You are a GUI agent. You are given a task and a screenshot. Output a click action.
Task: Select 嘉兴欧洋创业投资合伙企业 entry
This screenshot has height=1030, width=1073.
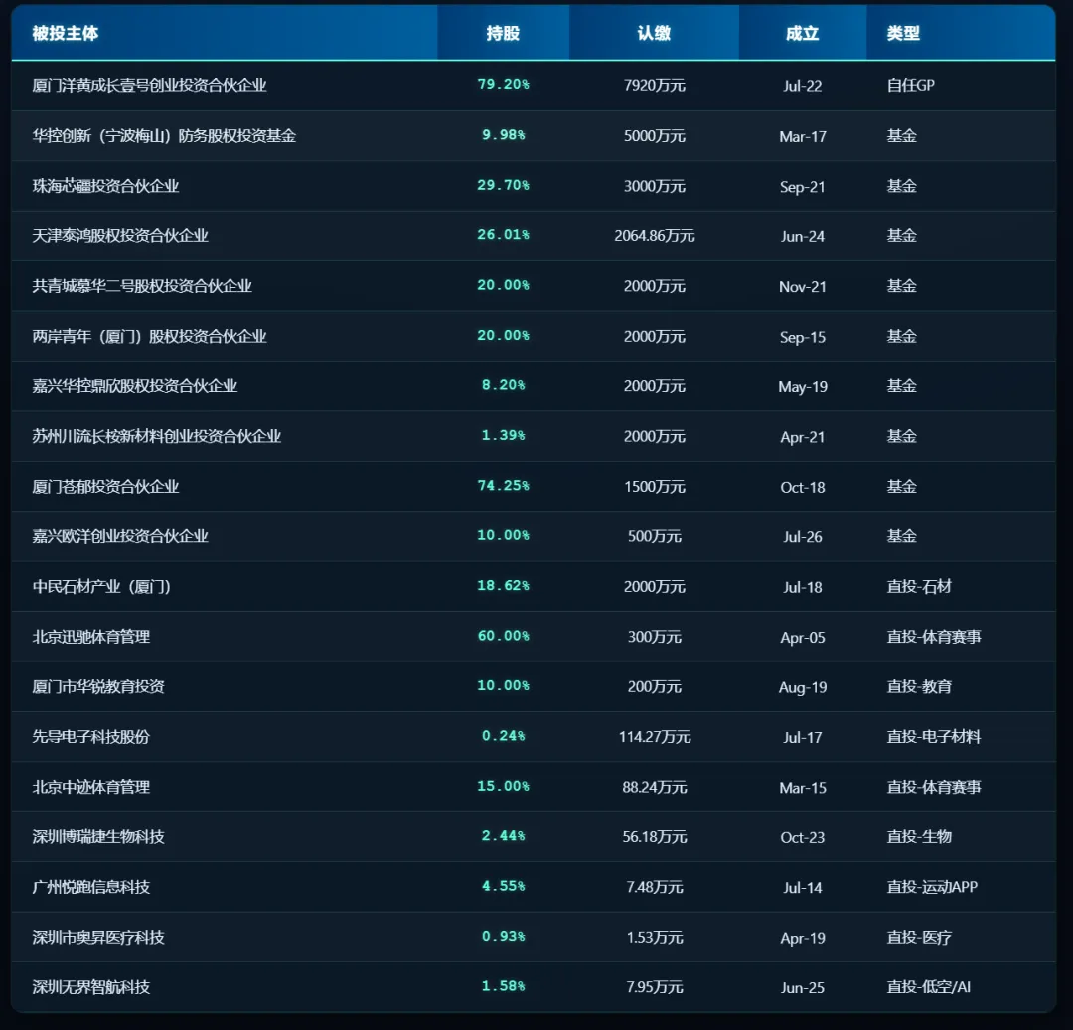point(120,536)
